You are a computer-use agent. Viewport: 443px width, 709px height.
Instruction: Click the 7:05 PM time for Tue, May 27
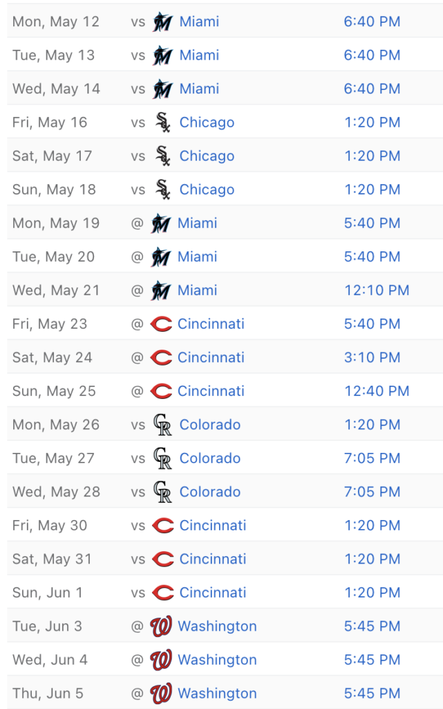click(x=373, y=458)
